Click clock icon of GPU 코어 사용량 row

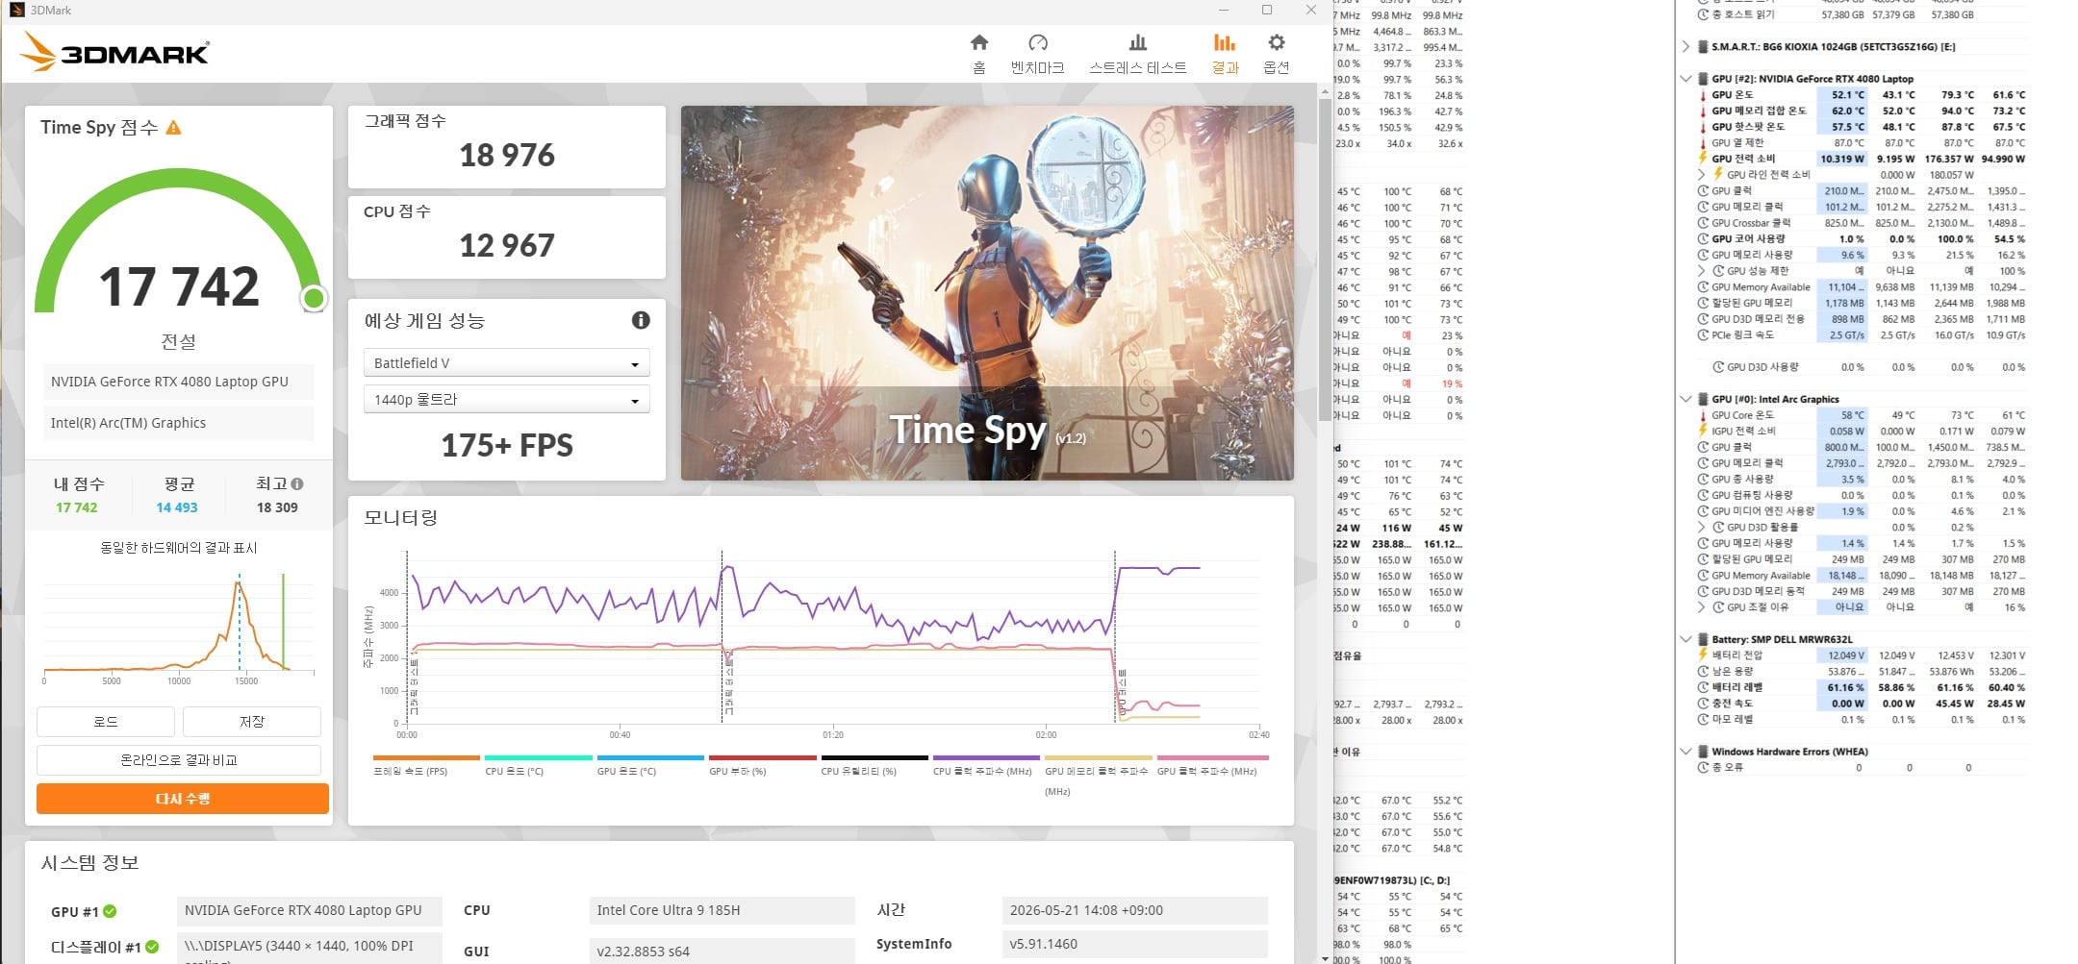point(1703,239)
